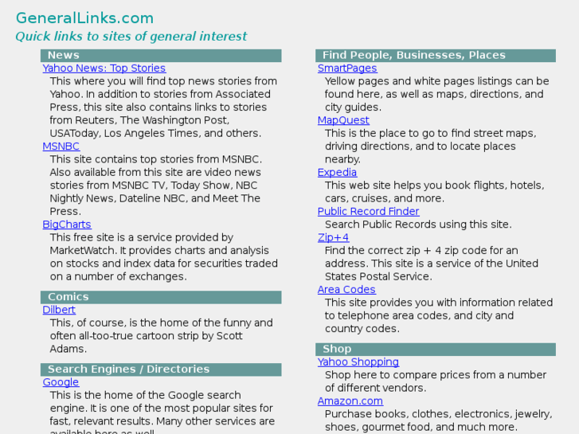579x434 pixels.
Task: Click the 'Search Public Records using this site.' text
Action: [x=418, y=225]
